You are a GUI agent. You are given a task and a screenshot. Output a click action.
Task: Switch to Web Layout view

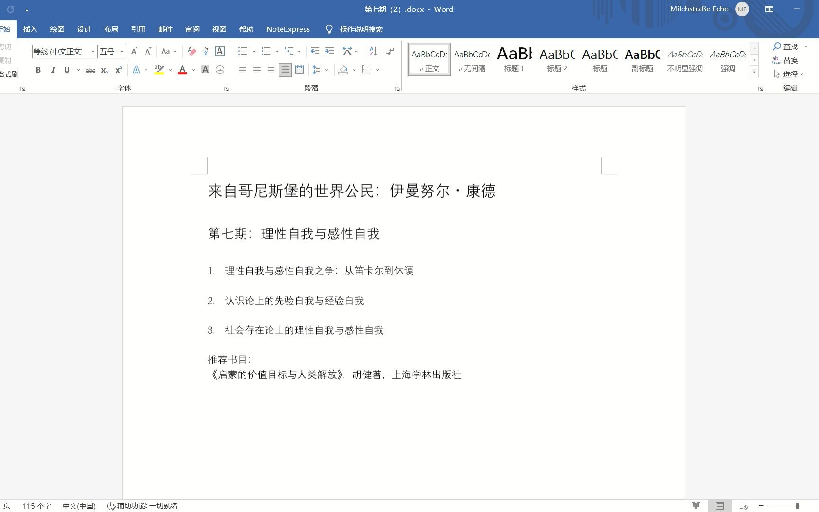click(x=744, y=506)
